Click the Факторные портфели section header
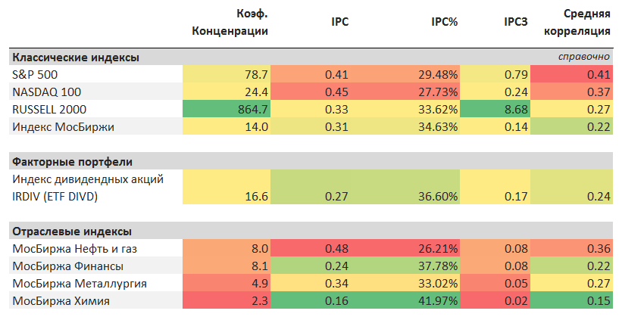Image resolution: width=622 pixels, height=317 pixels. (70, 161)
